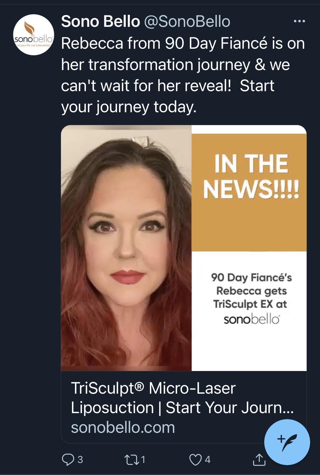Open the reply comment icon
Screen dimensions: 320x475
point(67,459)
